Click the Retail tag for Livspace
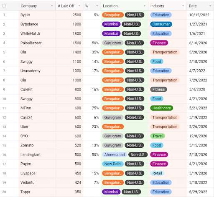 click(x=157, y=173)
